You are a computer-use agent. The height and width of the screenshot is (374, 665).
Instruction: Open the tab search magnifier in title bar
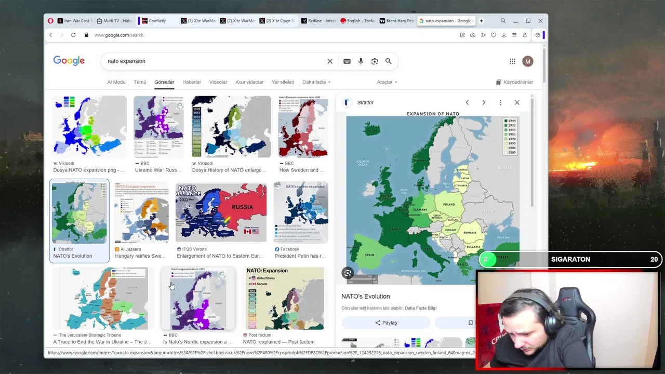(x=503, y=21)
